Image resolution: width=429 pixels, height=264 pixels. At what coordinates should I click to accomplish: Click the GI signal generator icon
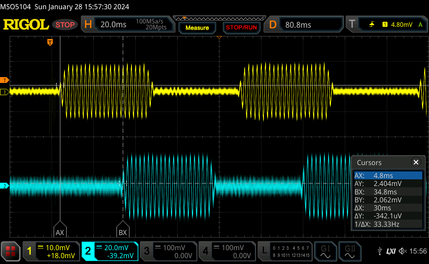coord(325,251)
